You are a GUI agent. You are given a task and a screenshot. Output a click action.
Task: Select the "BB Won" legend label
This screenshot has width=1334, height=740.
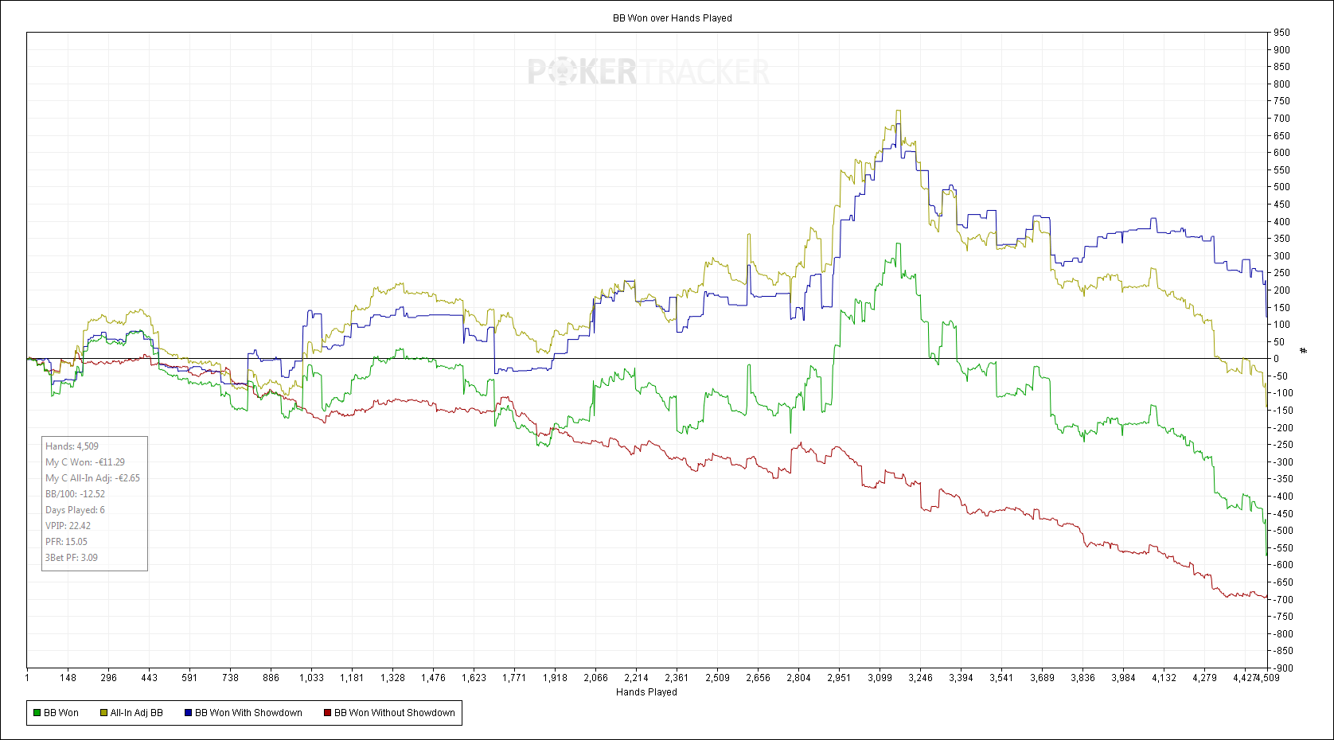coord(61,713)
